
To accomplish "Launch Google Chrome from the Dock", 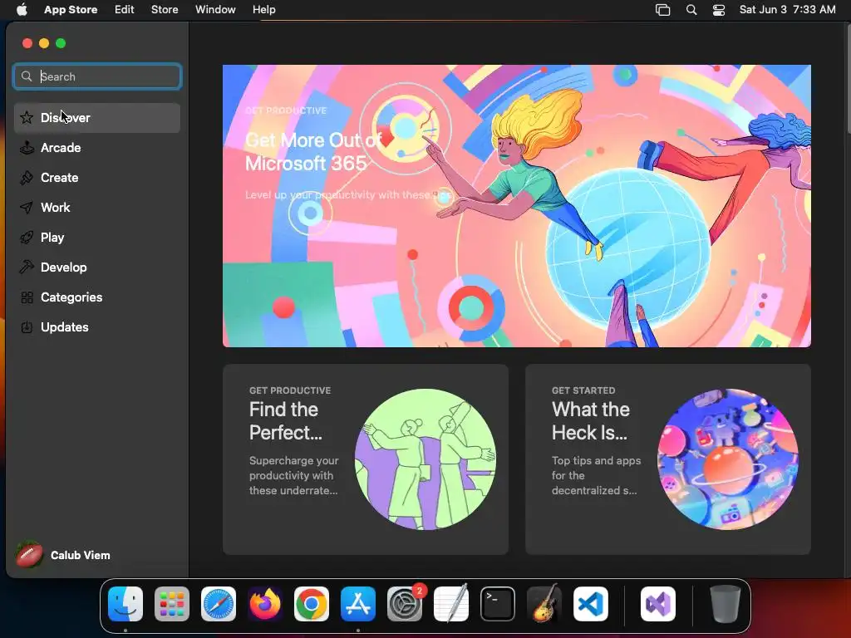I will point(312,604).
